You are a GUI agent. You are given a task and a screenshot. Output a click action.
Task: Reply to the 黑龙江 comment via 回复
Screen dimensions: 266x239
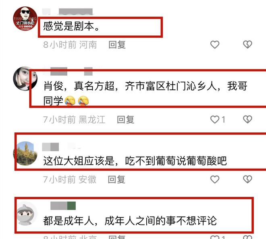click(126, 119)
